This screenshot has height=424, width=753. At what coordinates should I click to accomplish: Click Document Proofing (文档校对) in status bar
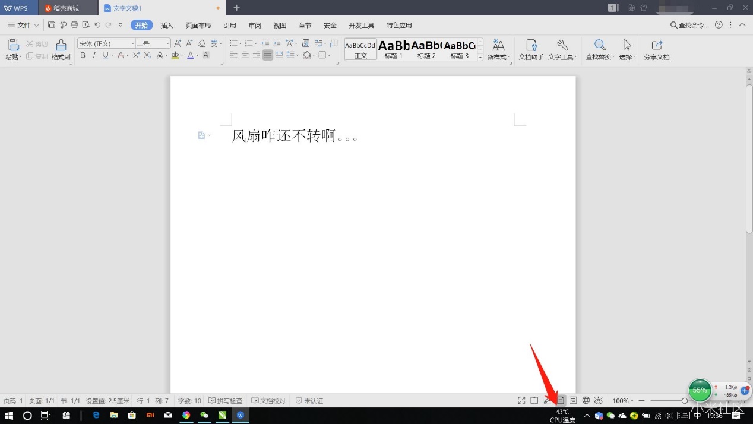tap(268, 401)
